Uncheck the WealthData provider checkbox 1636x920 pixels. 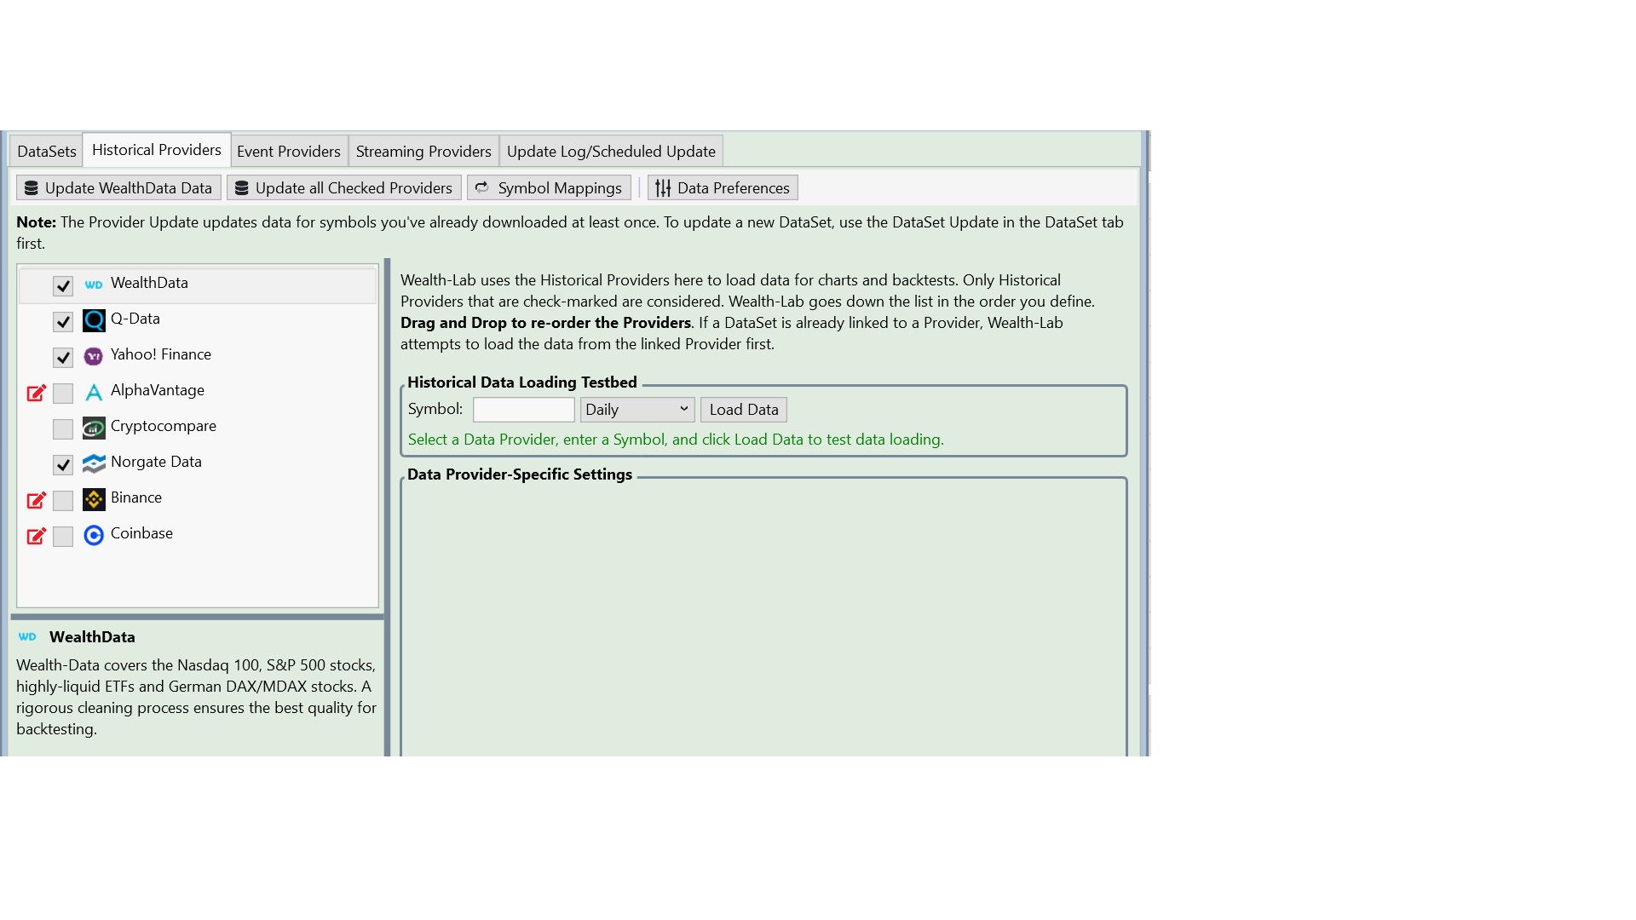click(63, 286)
